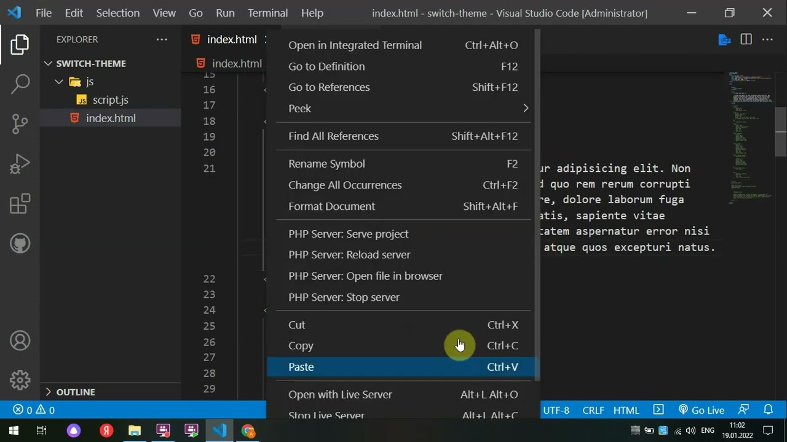Open Explorer views and more actions ellipsis
Image resolution: width=787 pixels, height=442 pixels.
162,39
